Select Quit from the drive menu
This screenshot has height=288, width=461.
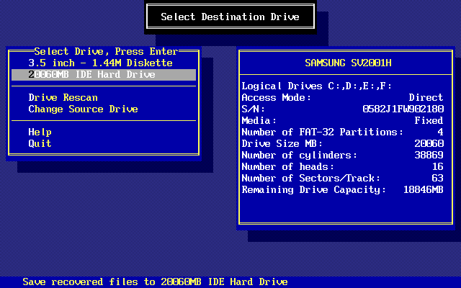(x=40, y=144)
